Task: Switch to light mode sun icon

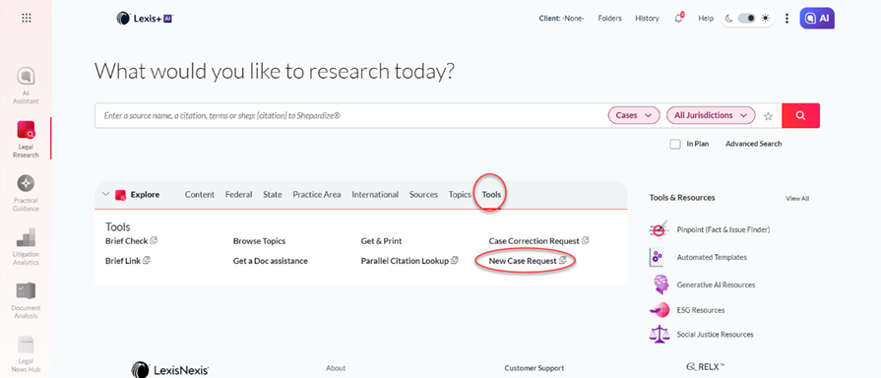Action: 765,19
